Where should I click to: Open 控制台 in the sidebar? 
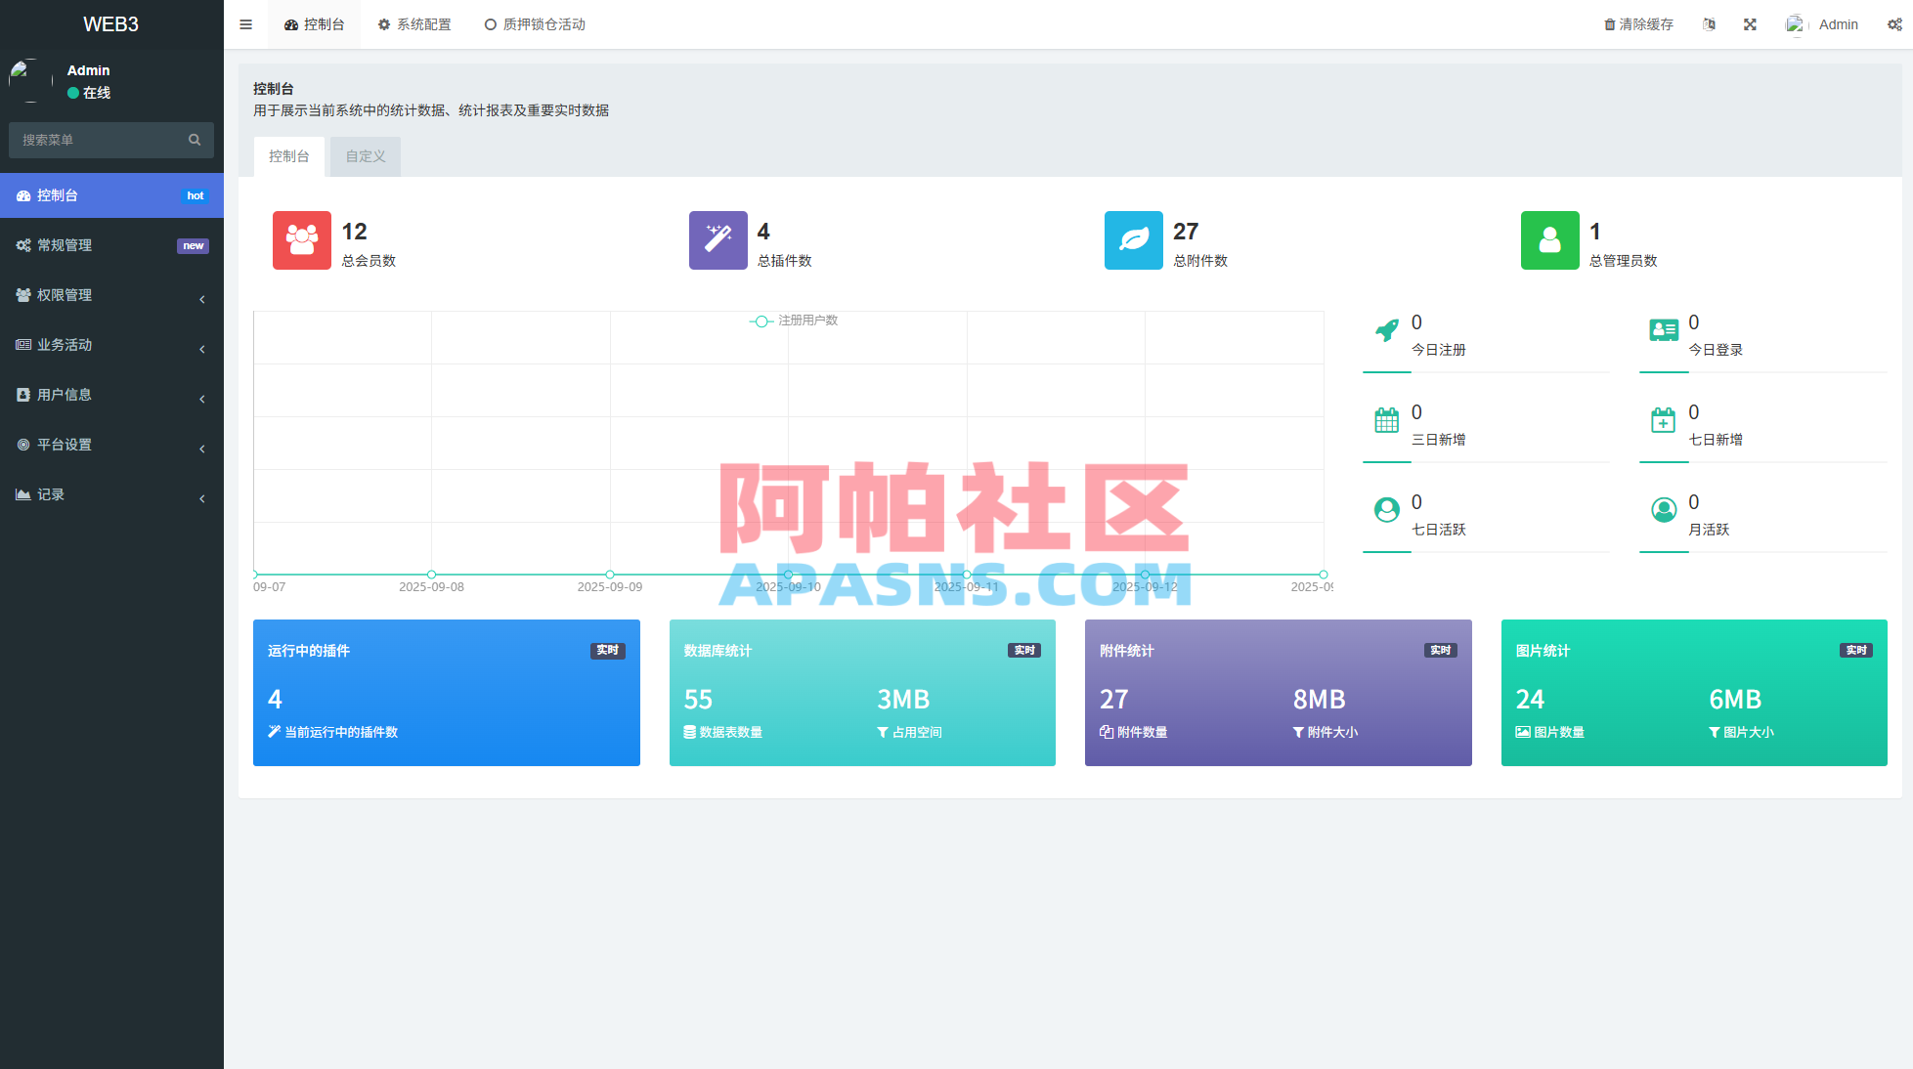pyautogui.click(x=111, y=195)
